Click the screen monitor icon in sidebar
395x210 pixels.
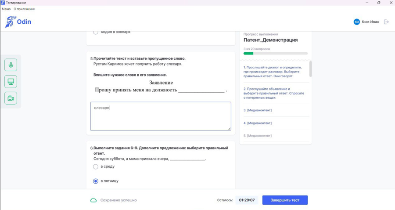click(x=11, y=82)
